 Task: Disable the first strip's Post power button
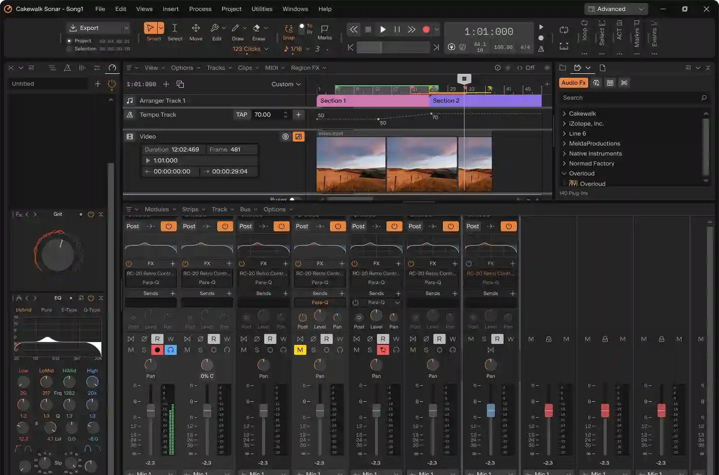pyautogui.click(x=168, y=226)
